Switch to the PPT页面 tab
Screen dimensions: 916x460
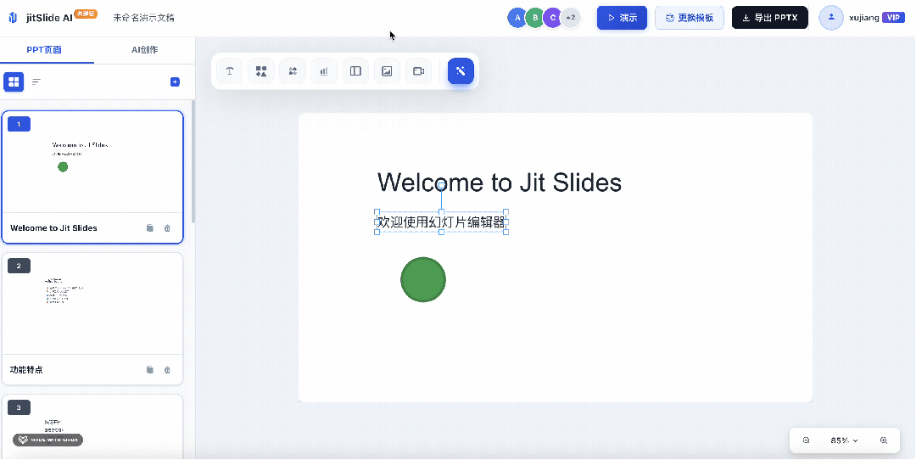pos(44,50)
